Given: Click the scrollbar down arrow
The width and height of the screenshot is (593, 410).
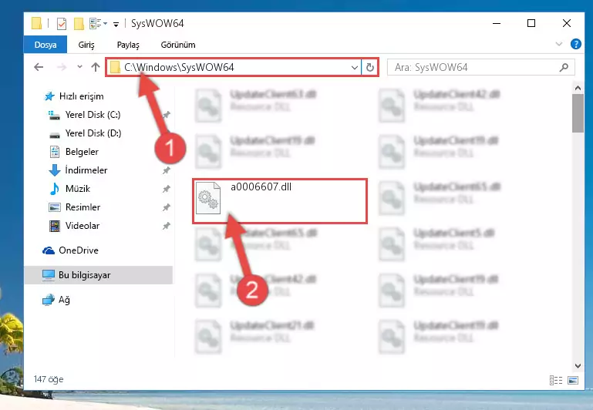Looking at the screenshot, I should (x=578, y=366).
